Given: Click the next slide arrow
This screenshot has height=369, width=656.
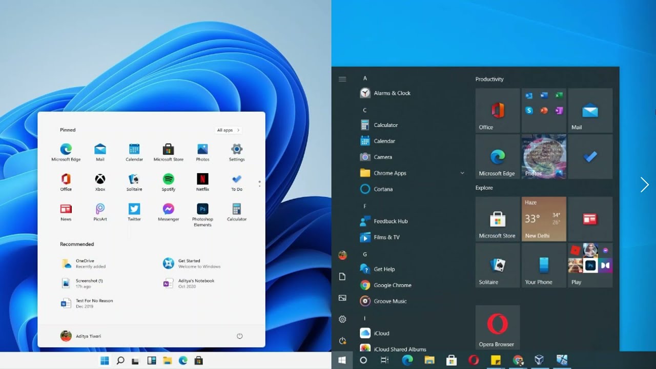Looking at the screenshot, I should (x=645, y=184).
